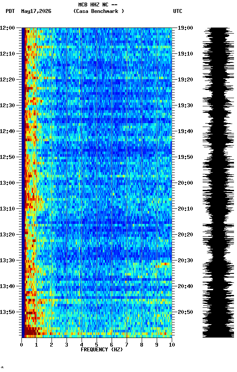
Task: Click the 'FREQUENCY (HZ)' axis title
Action: (x=102, y=350)
